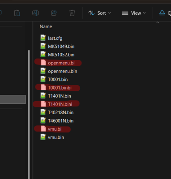Click the Eject drive icon
This screenshot has height=179, width=171.
[162, 13]
